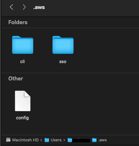Jump to Macintosh HD text in path bar
Screen dimensions: 139x146
click(x=26, y=140)
